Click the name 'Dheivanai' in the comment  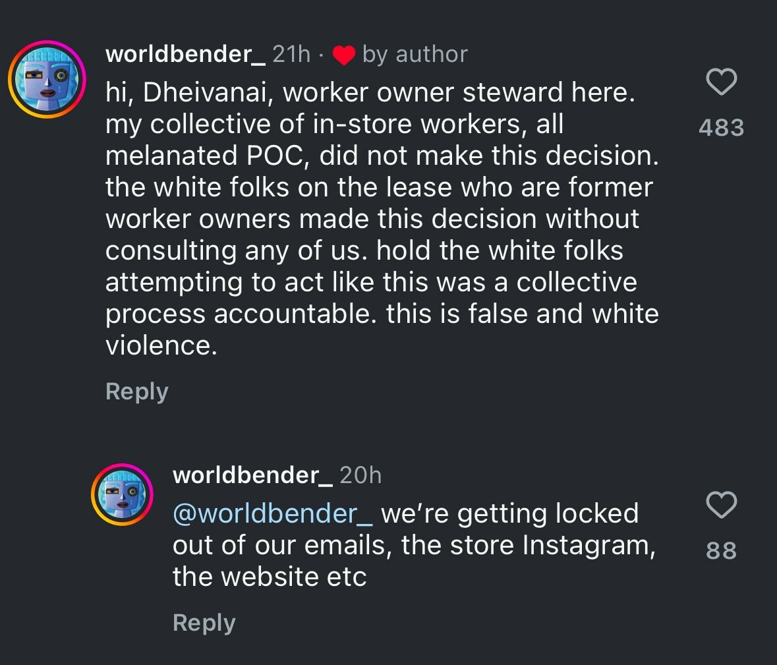click(x=206, y=93)
